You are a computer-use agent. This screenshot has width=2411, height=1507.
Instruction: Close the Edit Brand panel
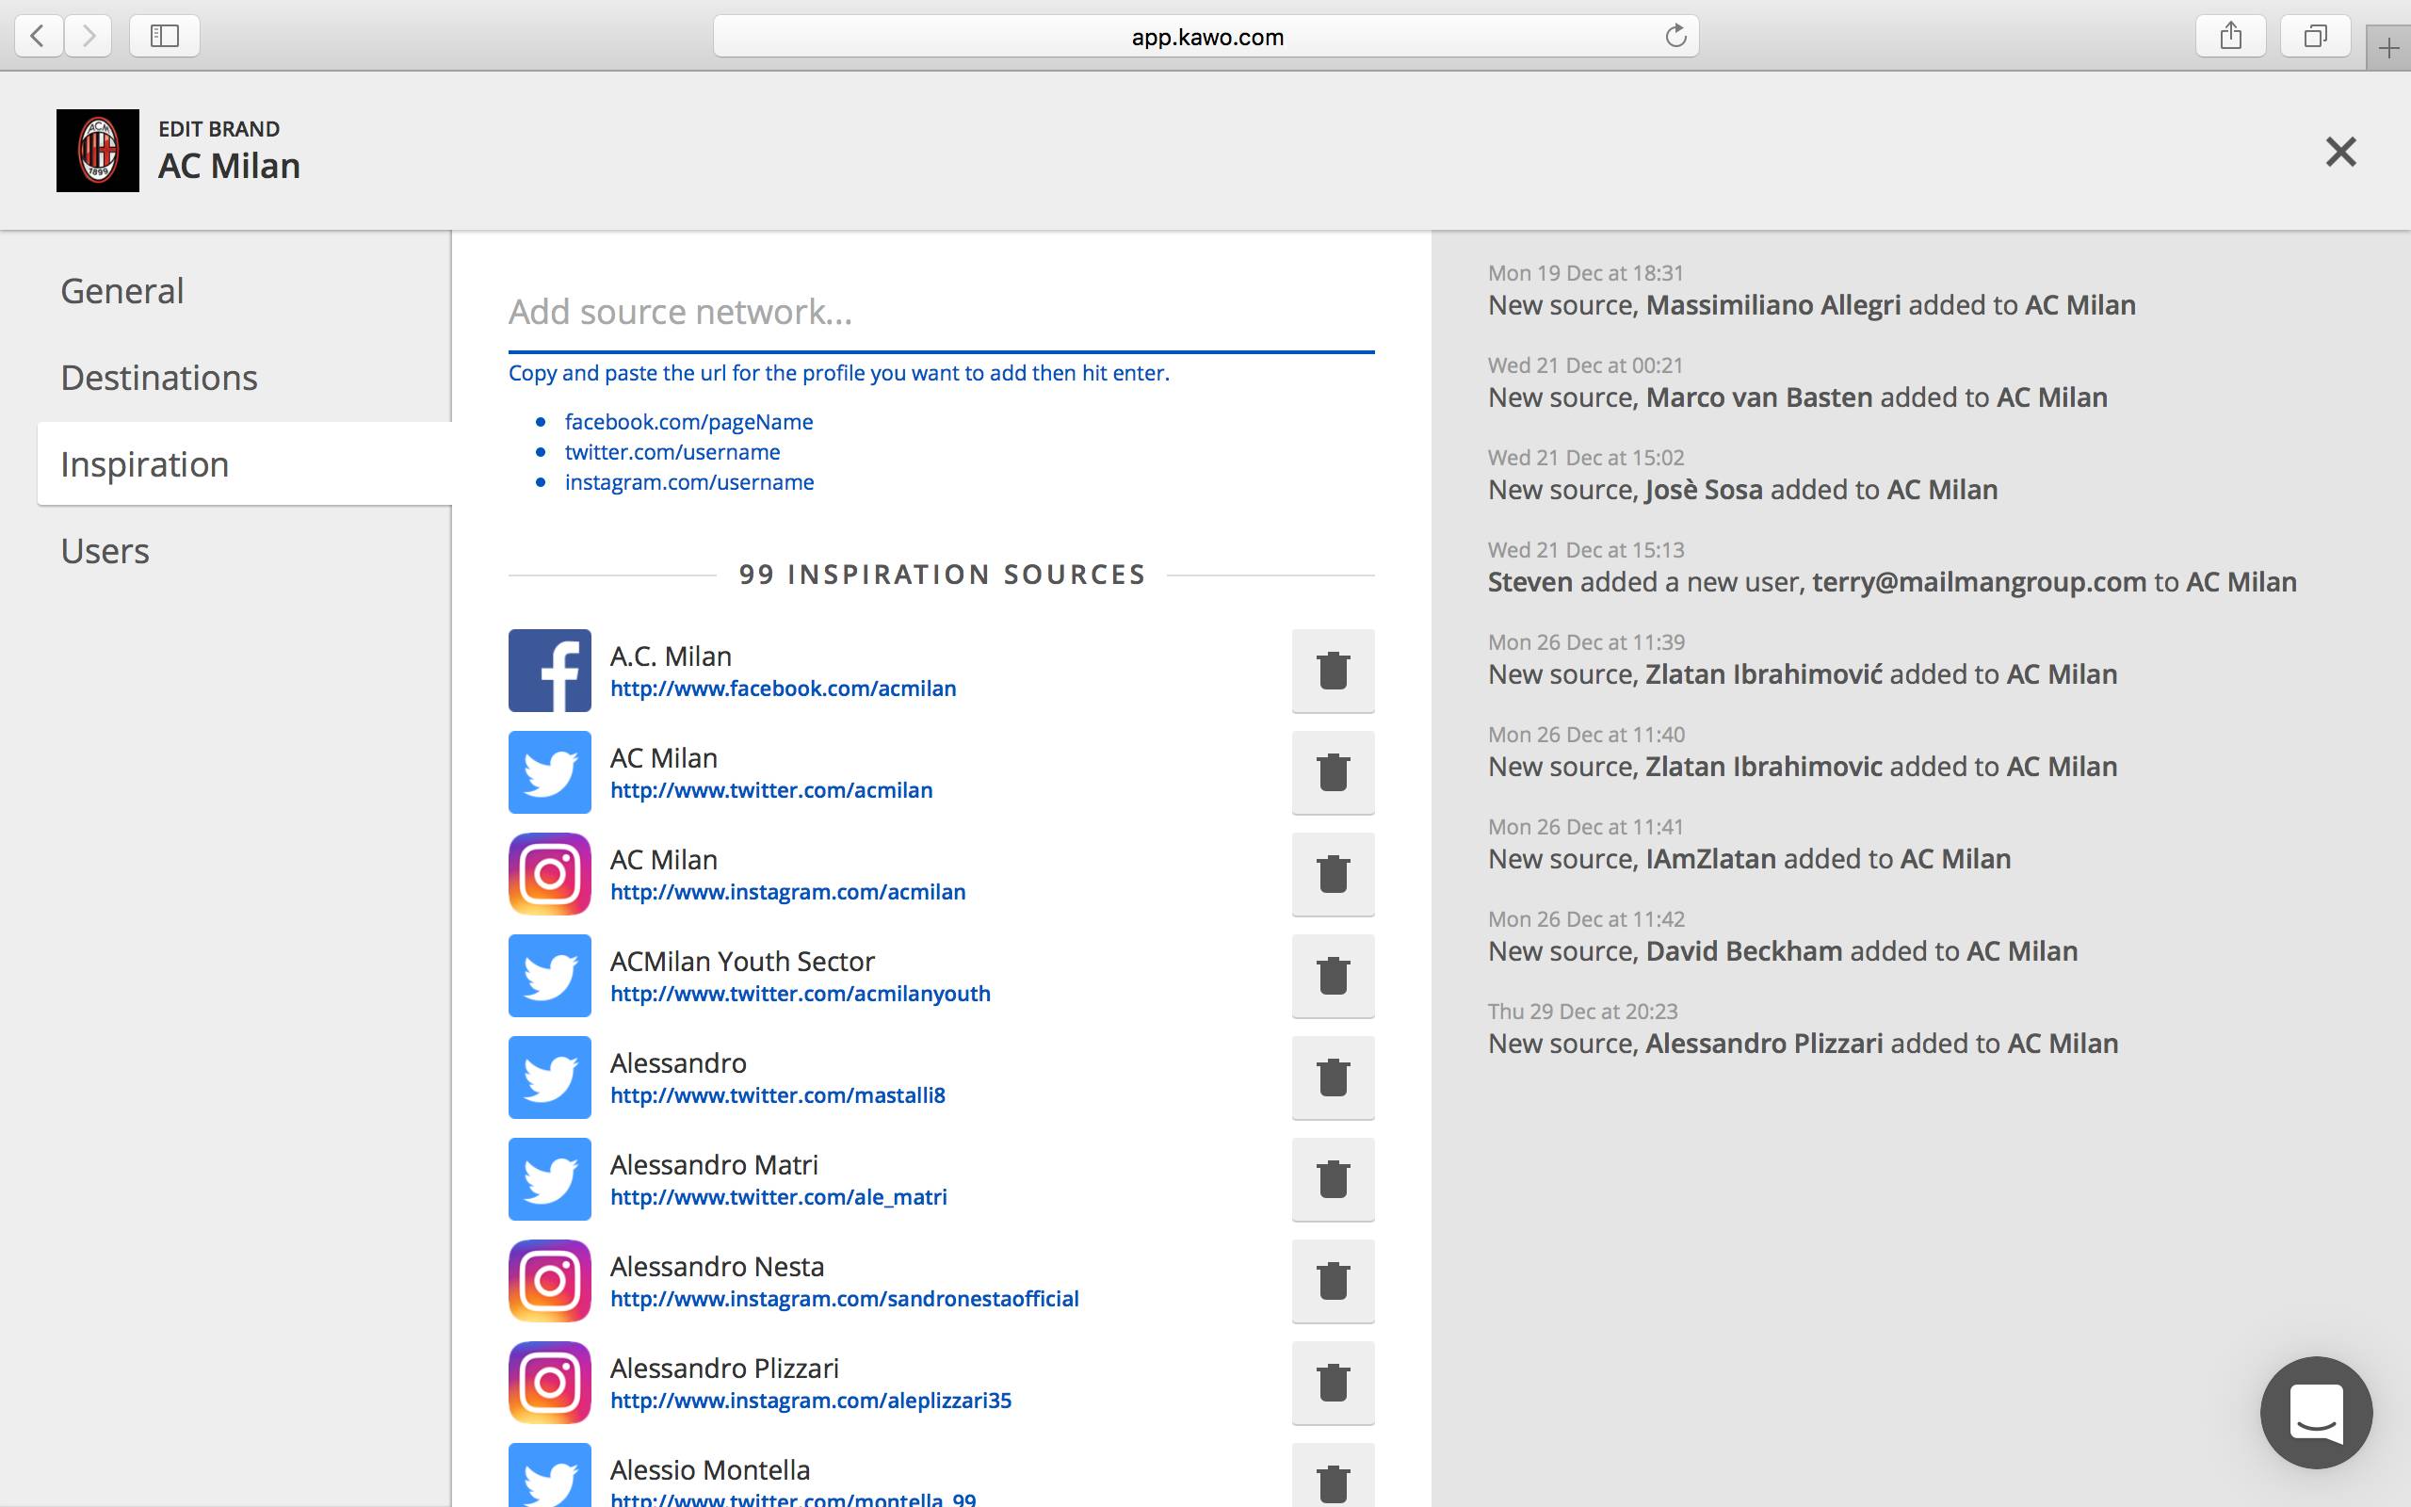(x=2340, y=152)
